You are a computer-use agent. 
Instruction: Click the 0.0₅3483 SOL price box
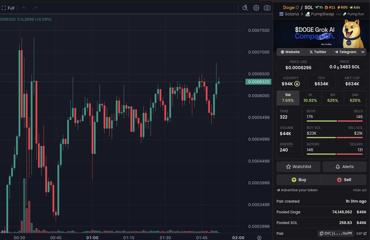(344, 65)
